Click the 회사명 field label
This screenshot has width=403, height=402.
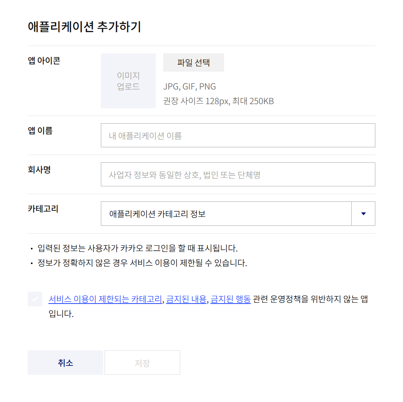click(x=39, y=170)
